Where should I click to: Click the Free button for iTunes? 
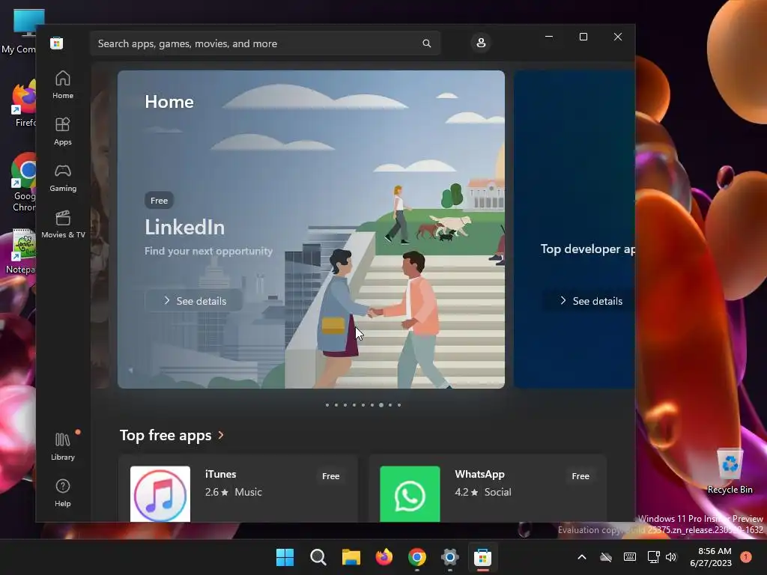330,475
